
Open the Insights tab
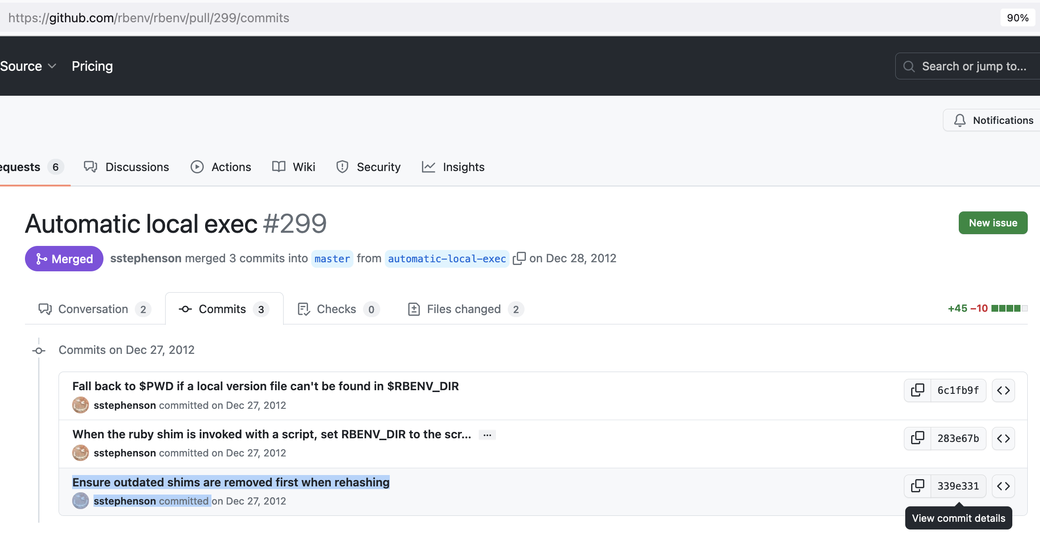(453, 167)
